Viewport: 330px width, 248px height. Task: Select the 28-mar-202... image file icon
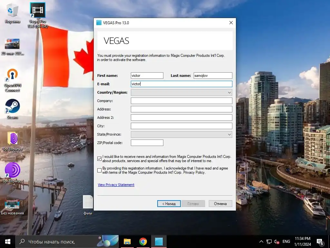(13, 47)
